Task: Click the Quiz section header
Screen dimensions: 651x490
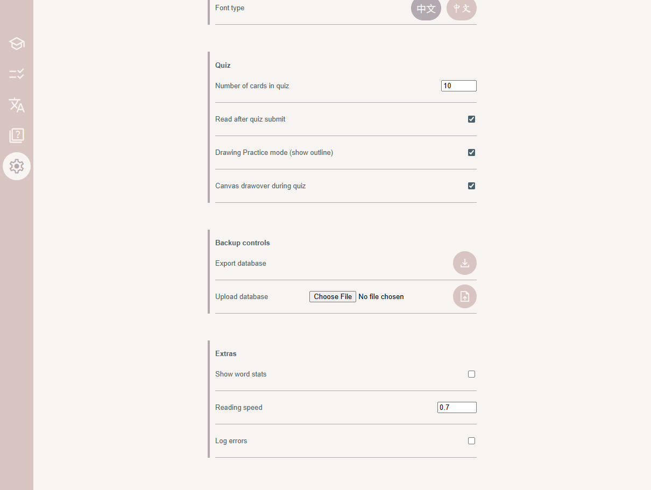Action: pyautogui.click(x=223, y=65)
